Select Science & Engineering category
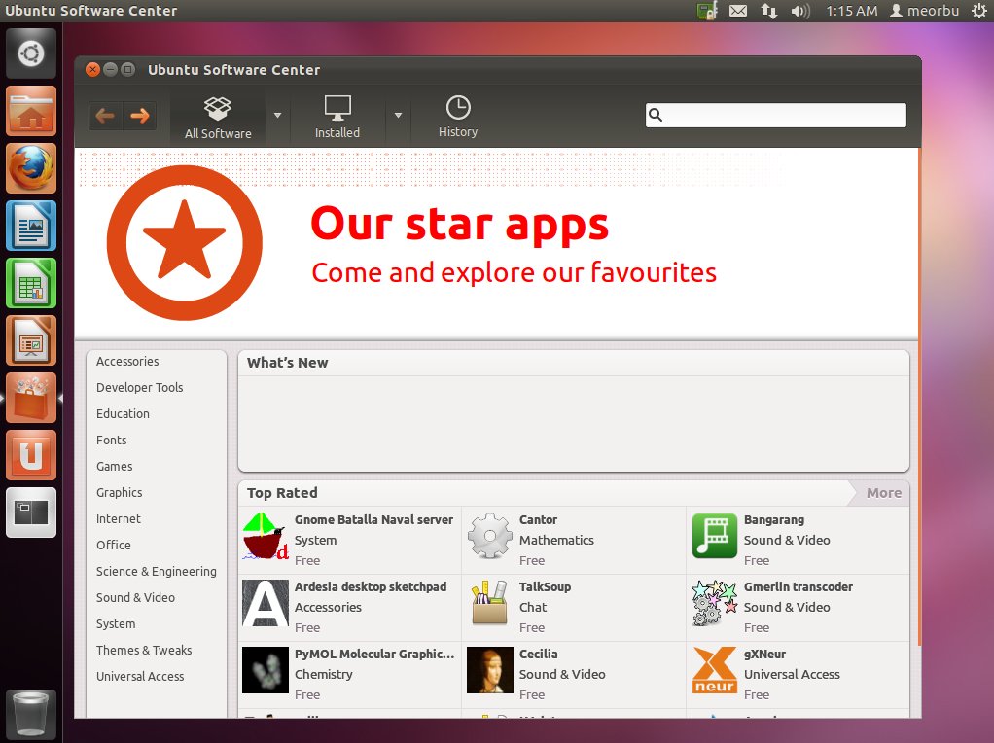Image resolution: width=994 pixels, height=743 pixels. pyautogui.click(x=156, y=572)
